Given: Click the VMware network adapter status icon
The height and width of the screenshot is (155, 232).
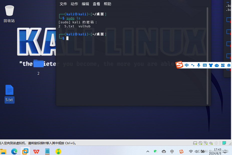Looking at the screenshot, I should [206, 143].
